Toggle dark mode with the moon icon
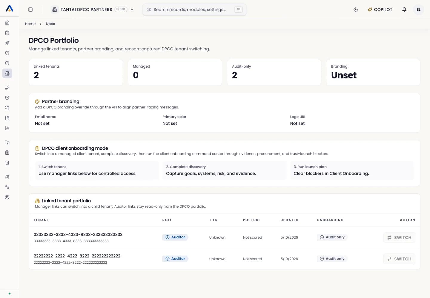Screen dimensions: 430x298 [x=356, y=10]
